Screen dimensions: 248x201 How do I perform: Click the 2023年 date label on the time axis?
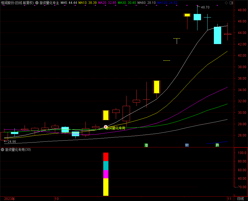click(10, 199)
